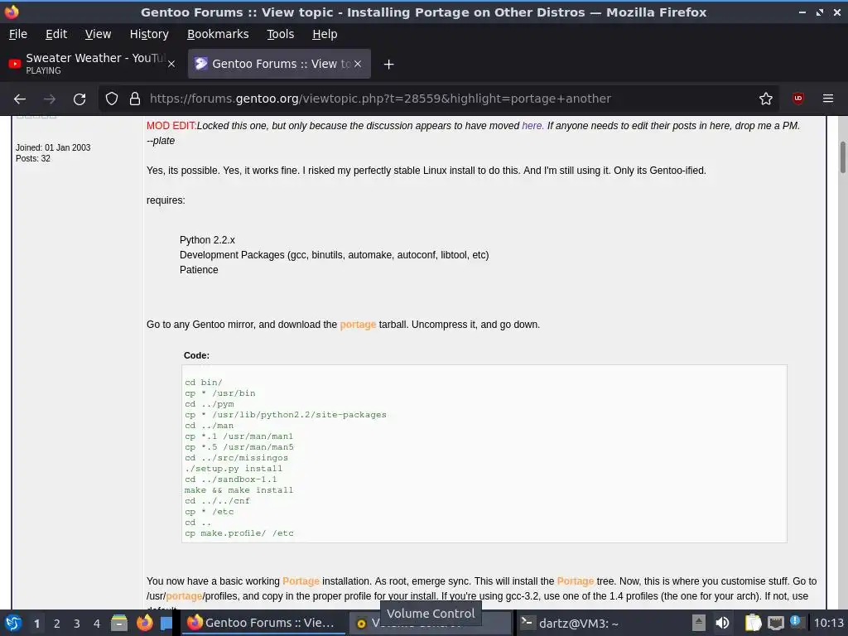Open the Firefox hamburger application menu

pos(828,99)
